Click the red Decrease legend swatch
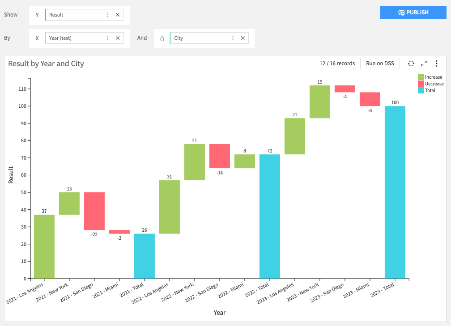Viewport: 451px width, 326px height. tap(421, 84)
